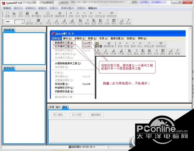Select the 透明笔 transparent pen tool
194x151 pixels.
29,22
